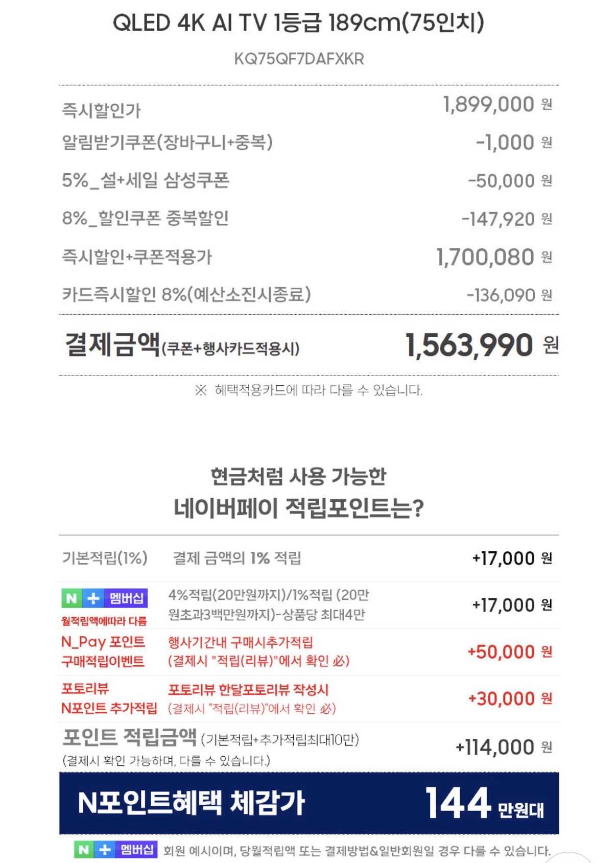Click the product title QLED 4K AI TV

tap(298, 23)
